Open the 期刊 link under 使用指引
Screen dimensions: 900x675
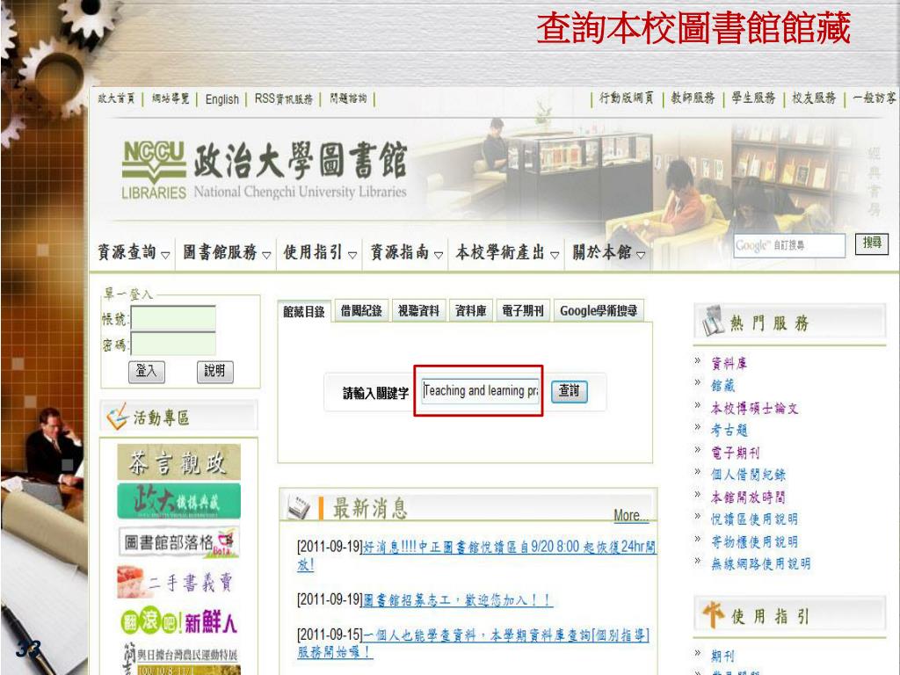tap(722, 656)
